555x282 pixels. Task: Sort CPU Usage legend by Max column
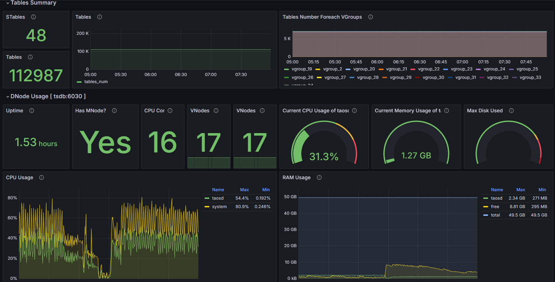tap(244, 190)
